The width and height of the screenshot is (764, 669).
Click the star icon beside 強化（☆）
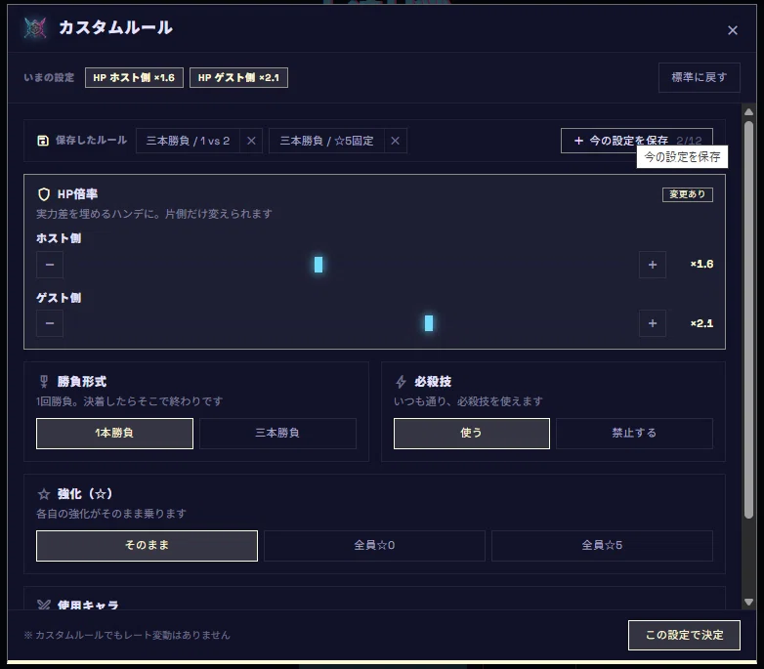tap(44, 494)
